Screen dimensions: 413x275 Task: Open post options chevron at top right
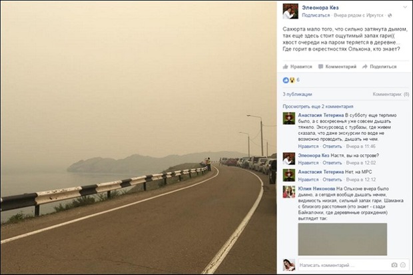tap(405, 7)
